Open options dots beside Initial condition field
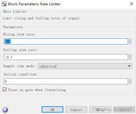 130,81
